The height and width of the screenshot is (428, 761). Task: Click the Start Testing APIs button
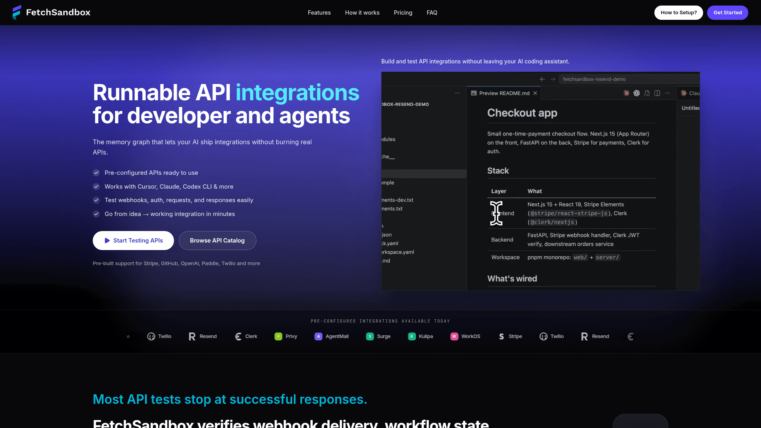133,241
